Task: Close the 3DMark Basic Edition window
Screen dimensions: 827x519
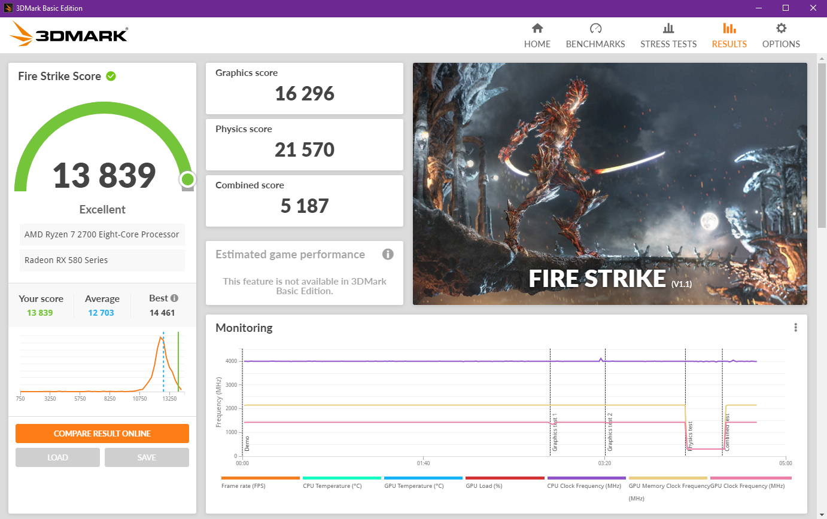Action: pyautogui.click(x=813, y=8)
